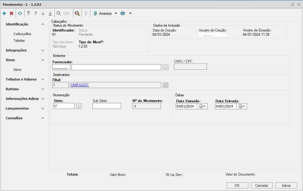
Task: Collapse the Identificação section
Action: click(x=43, y=24)
